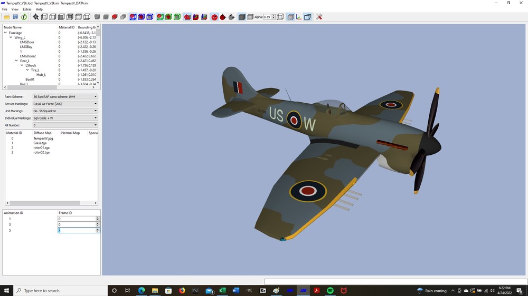The width and height of the screenshot is (528, 296).
Task: Select the Hub_L node
Action: click(41, 75)
